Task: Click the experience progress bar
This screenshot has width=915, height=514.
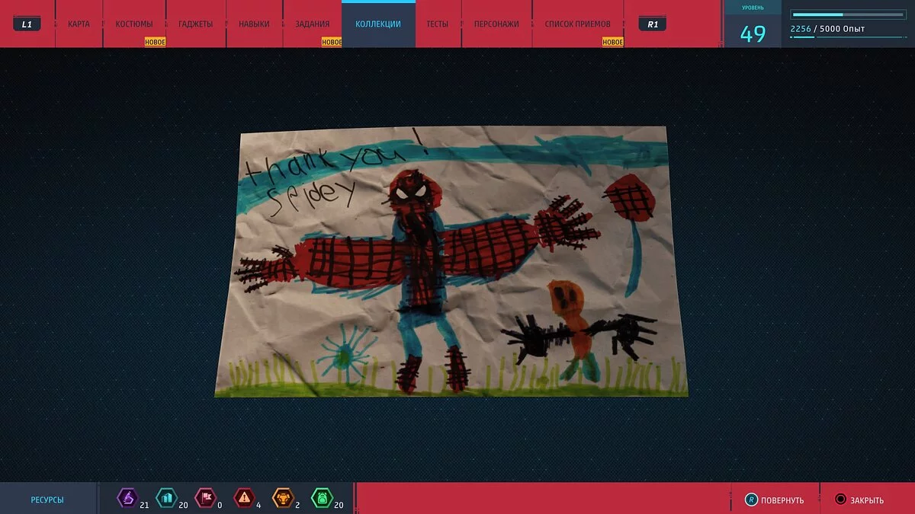Action: [848, 14]
